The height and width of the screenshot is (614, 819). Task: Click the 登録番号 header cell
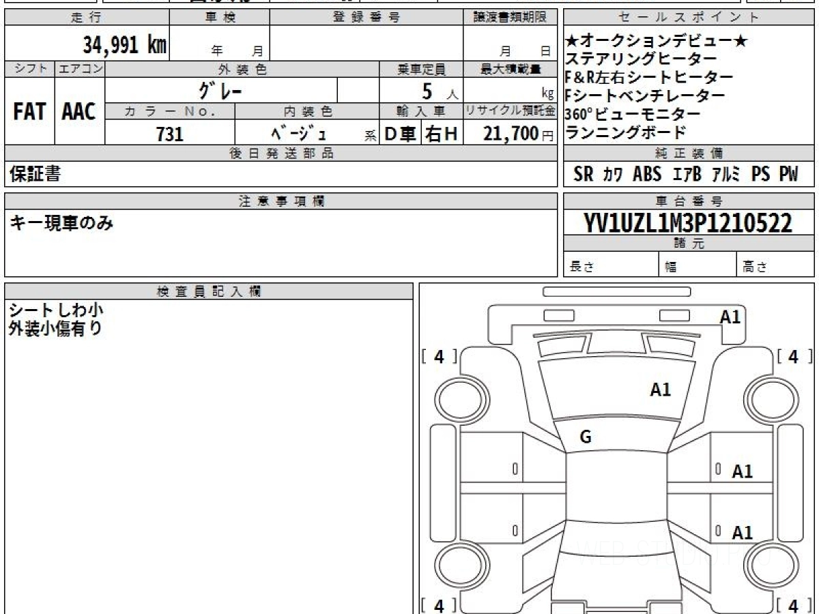pos(367,18)
